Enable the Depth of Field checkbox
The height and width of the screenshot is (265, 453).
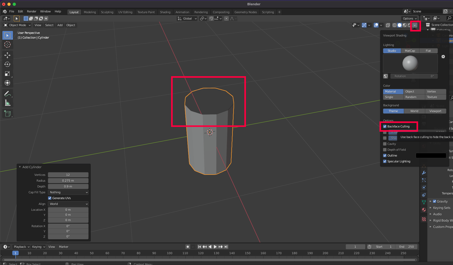(385, 150)
